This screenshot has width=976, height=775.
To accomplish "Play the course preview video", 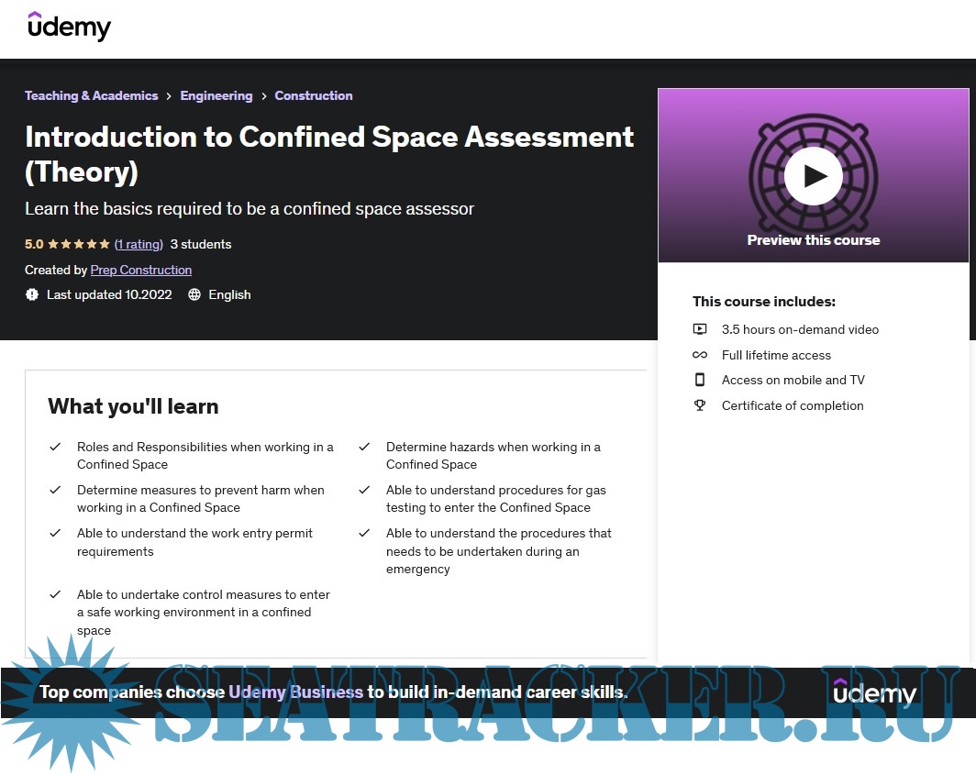I will (813, 176).
